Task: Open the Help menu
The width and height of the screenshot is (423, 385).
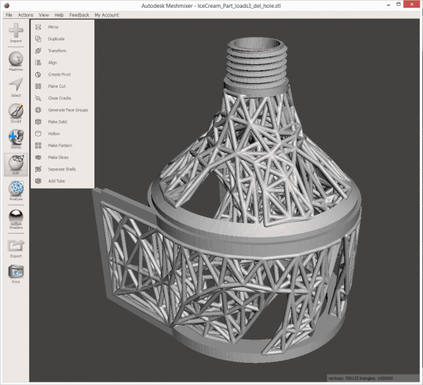Action: click(x=59, y=15)
